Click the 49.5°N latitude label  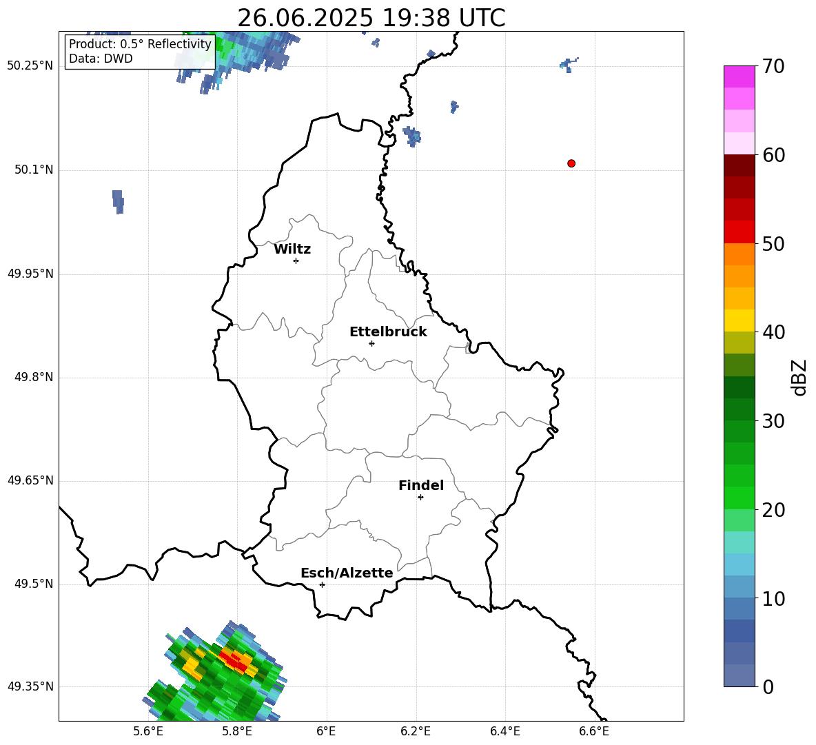34,584
